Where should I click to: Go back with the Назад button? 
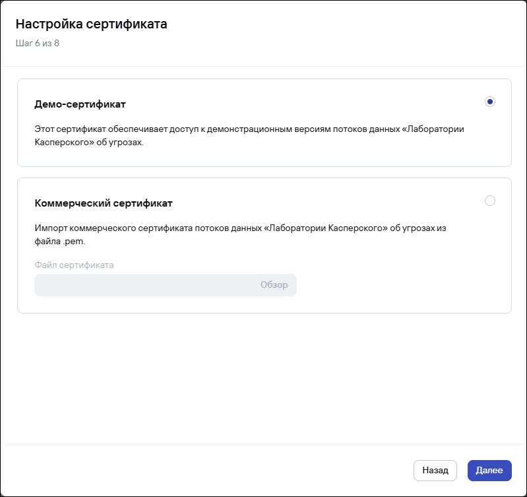[435, 471]
